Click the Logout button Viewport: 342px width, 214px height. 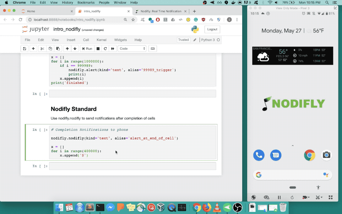[x=212, y=29]
